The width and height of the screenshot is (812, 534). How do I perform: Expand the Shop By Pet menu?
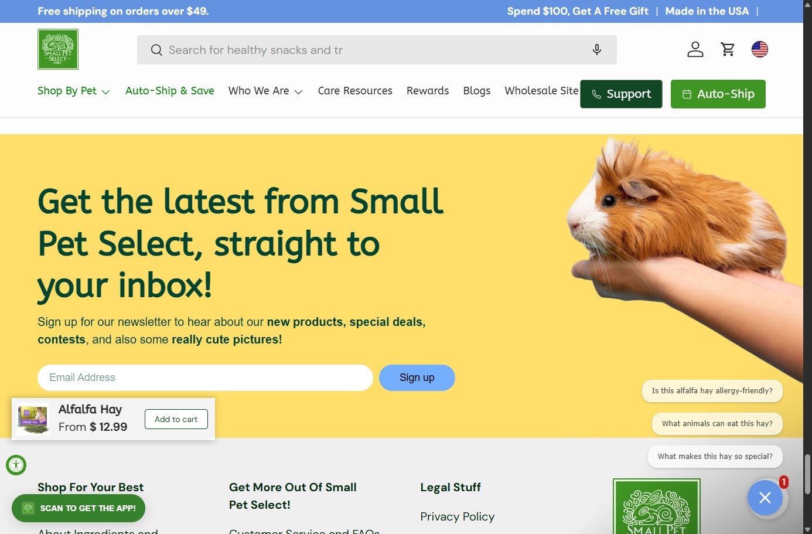tap(74, 91)
